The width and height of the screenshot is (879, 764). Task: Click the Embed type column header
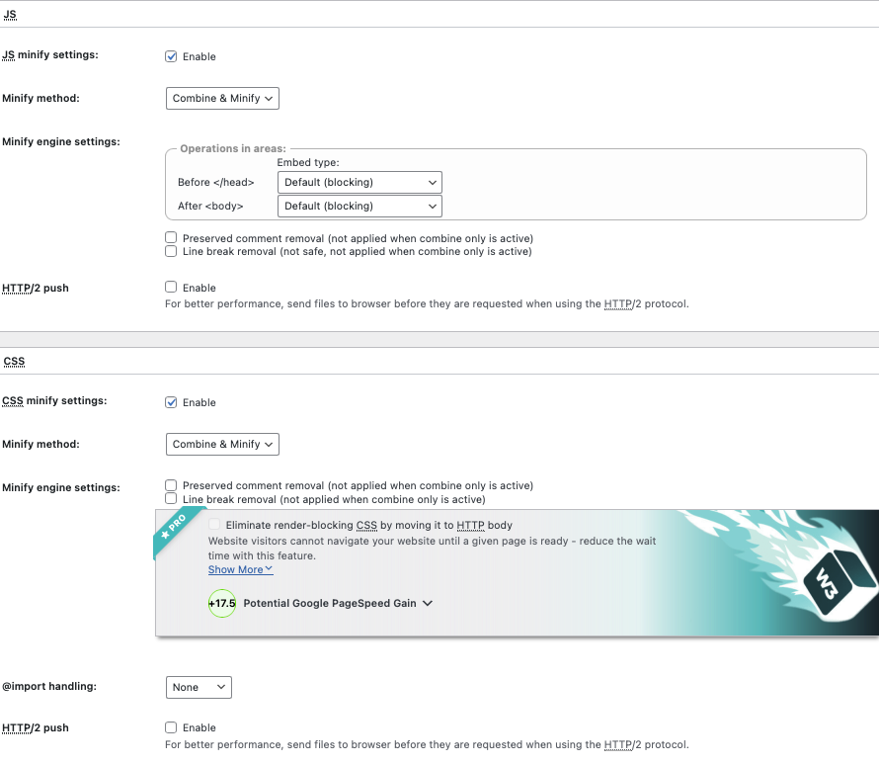(308, 163)
